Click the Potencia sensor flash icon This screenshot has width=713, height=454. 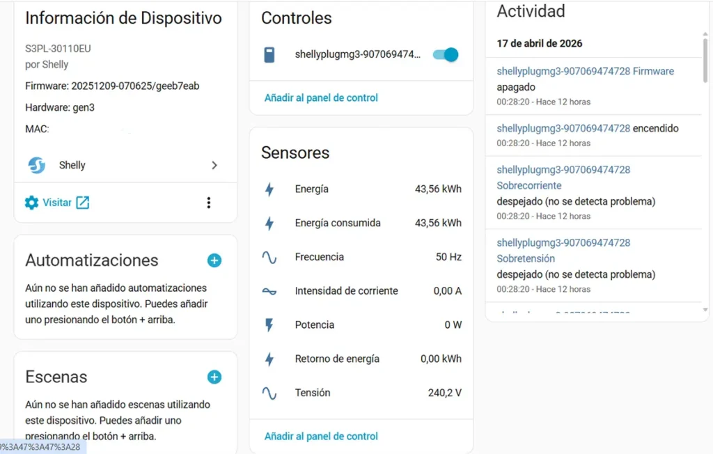269,325
